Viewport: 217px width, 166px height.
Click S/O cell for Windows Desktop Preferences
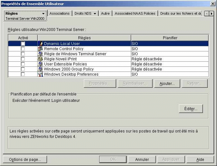click(170, 74)
